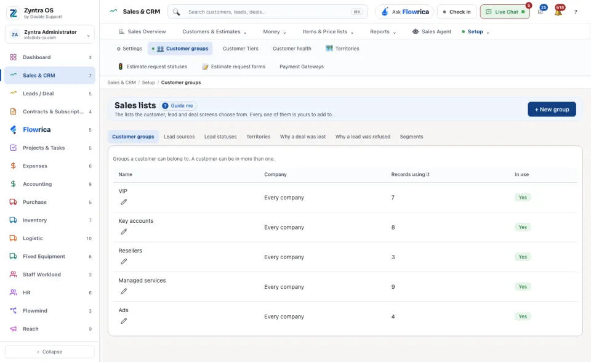Click the HR people icon
The height and width of the screenshot is (362, 591).
pos(13,292)
